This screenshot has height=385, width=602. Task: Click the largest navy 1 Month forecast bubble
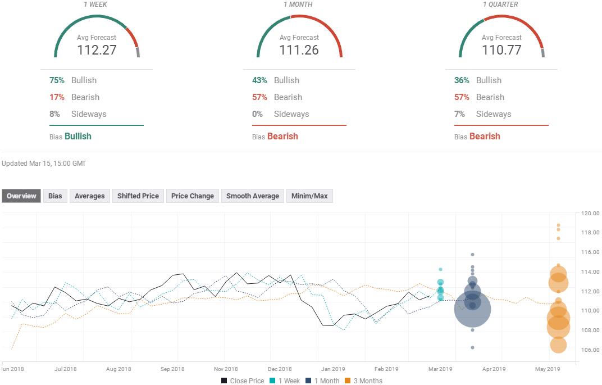click(472, 309)
